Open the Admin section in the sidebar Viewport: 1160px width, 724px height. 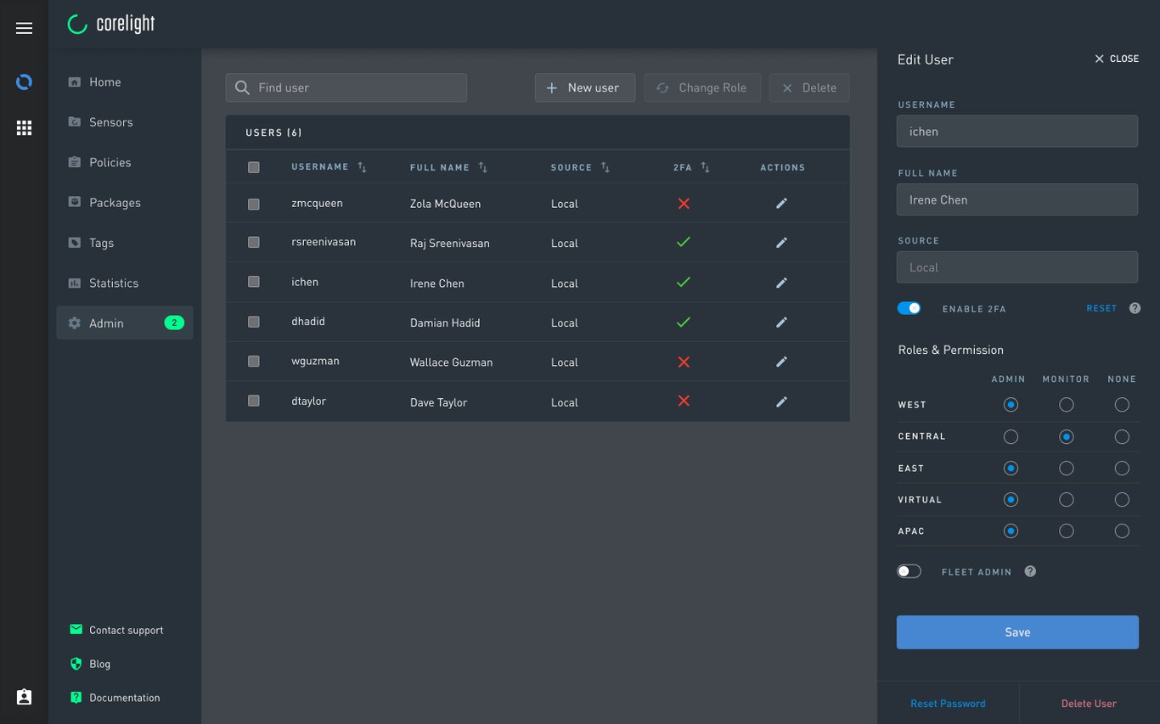(106, 323)
